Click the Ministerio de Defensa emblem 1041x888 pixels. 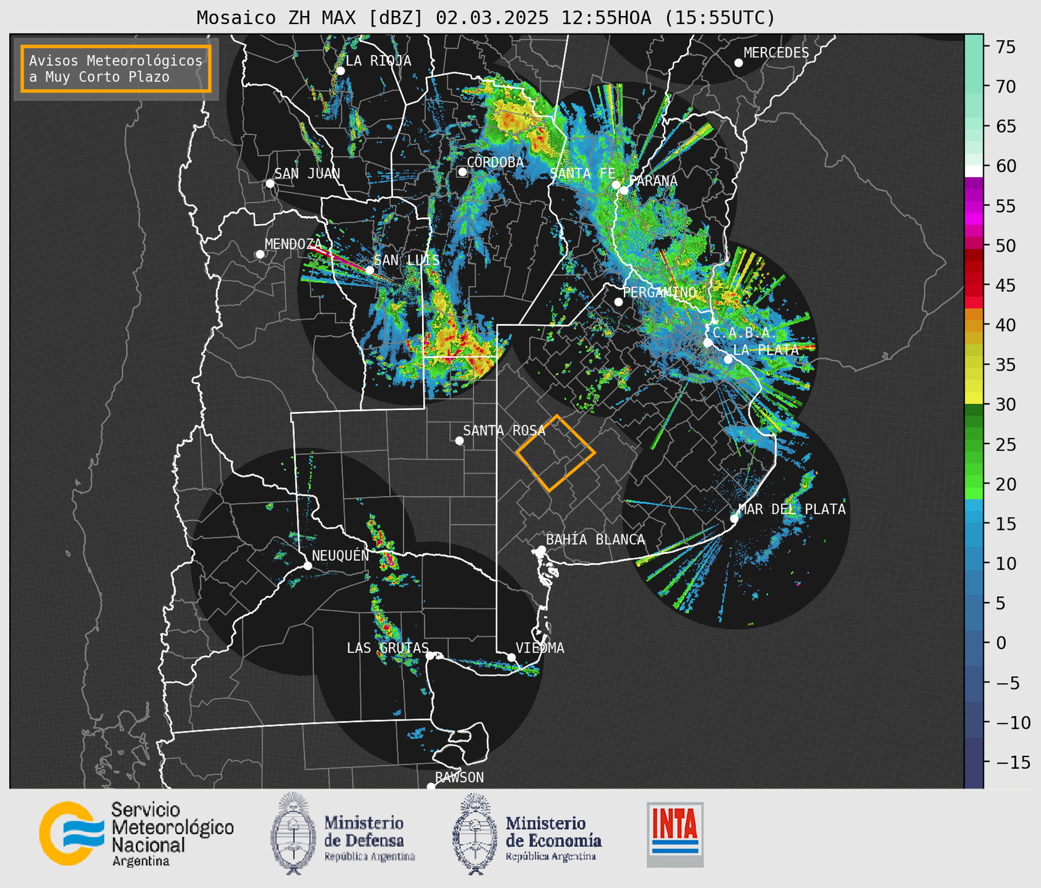[x=292, y=834]
